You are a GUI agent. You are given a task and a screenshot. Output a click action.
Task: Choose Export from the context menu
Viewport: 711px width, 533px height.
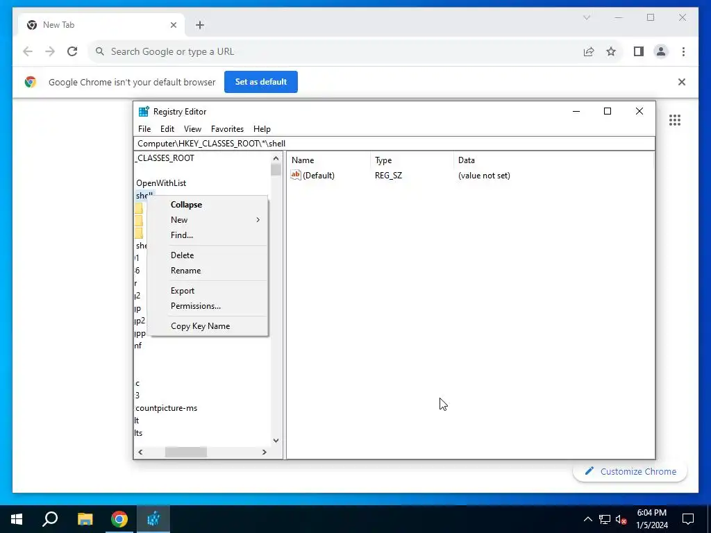tap(208, 291)
